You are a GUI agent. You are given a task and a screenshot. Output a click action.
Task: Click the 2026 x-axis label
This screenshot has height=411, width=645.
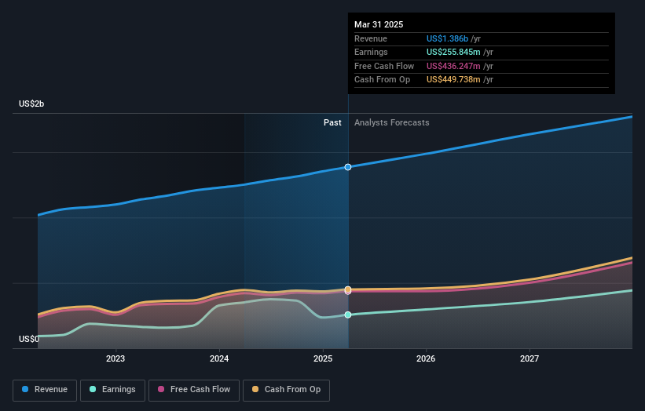click(x=426, y=358)
